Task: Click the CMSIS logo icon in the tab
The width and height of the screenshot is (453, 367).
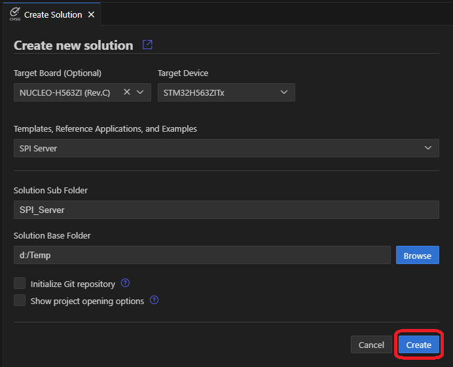Action: pyautogui.click(x=14, y=14)
